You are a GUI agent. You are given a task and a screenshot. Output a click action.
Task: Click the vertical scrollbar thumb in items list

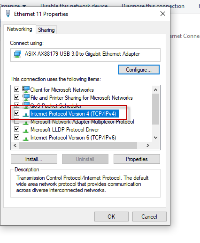[x=155, y=109]
